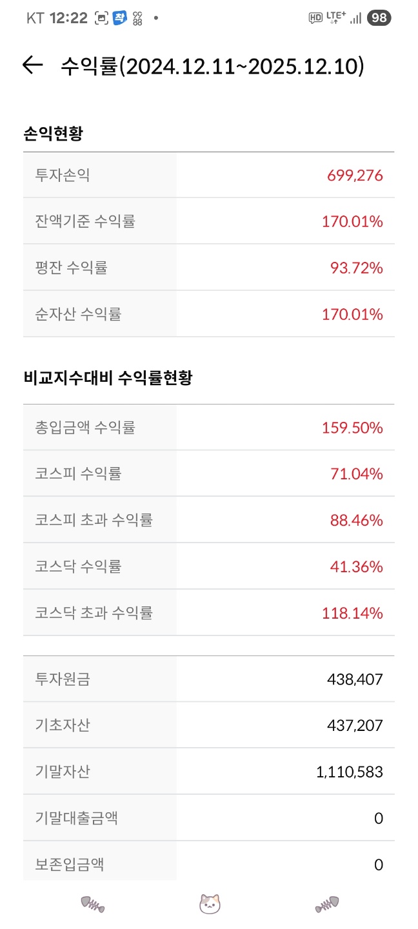Tap the 9988 notification icon

[137, 18]
